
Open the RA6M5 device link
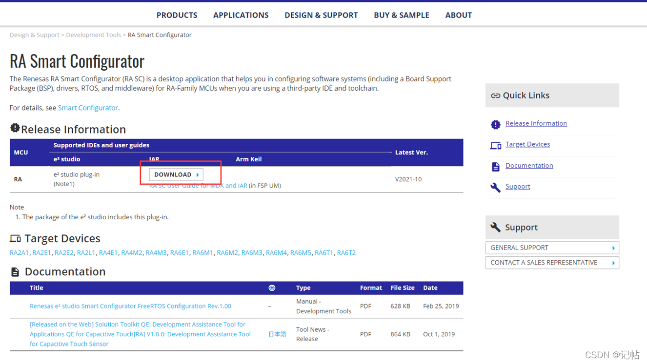tap(301, 253)
